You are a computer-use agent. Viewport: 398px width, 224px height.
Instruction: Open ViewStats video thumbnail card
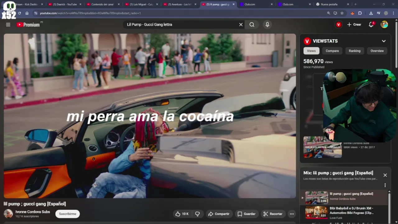point(322,147)
